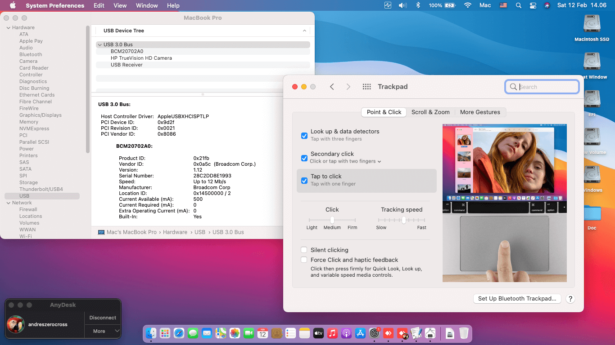Screen dimensions: 615x345
Task: Collapse the Network section in sidebar
Action: click(8, 203)
